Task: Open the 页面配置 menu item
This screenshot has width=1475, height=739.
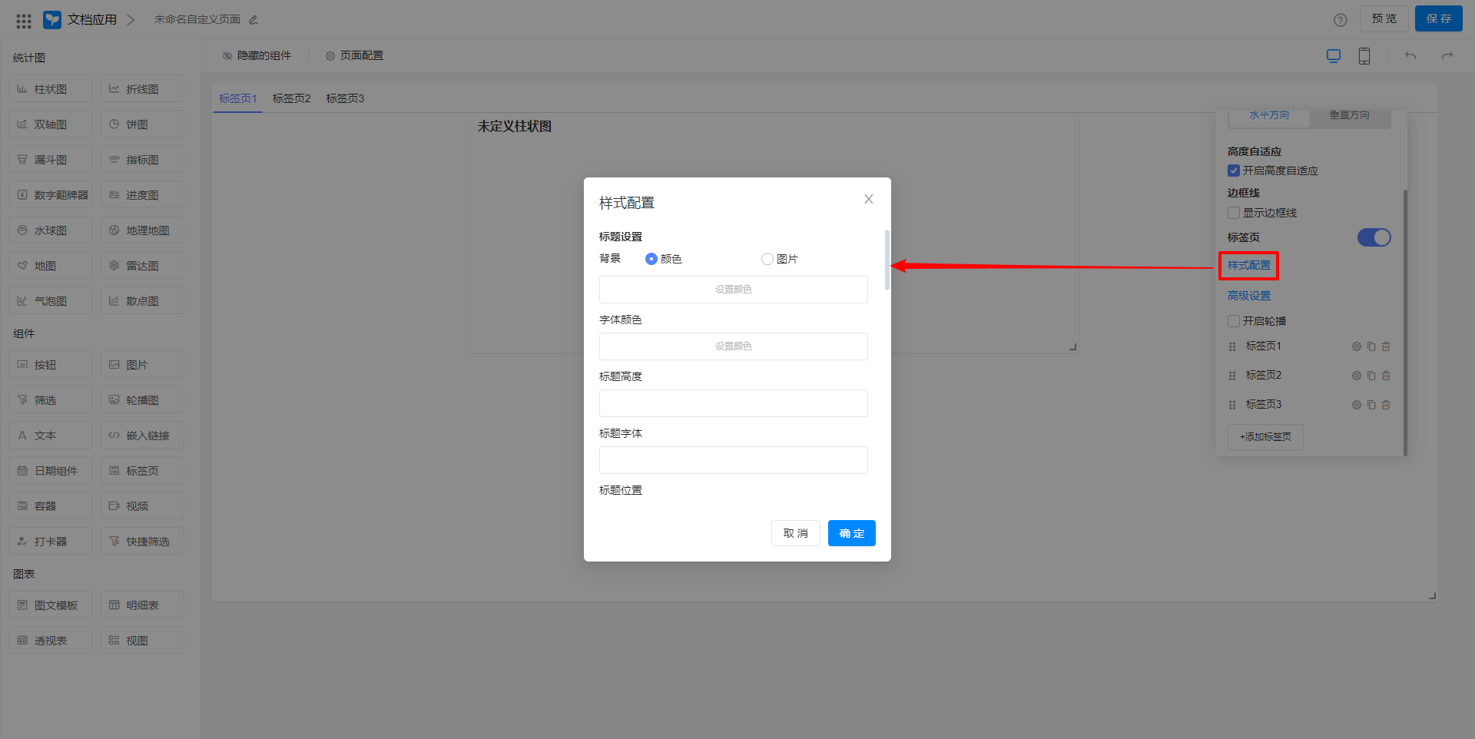Action: [x=354, y=56]
